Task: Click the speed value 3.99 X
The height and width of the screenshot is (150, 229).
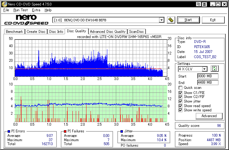Action: [x=216, y=144]
